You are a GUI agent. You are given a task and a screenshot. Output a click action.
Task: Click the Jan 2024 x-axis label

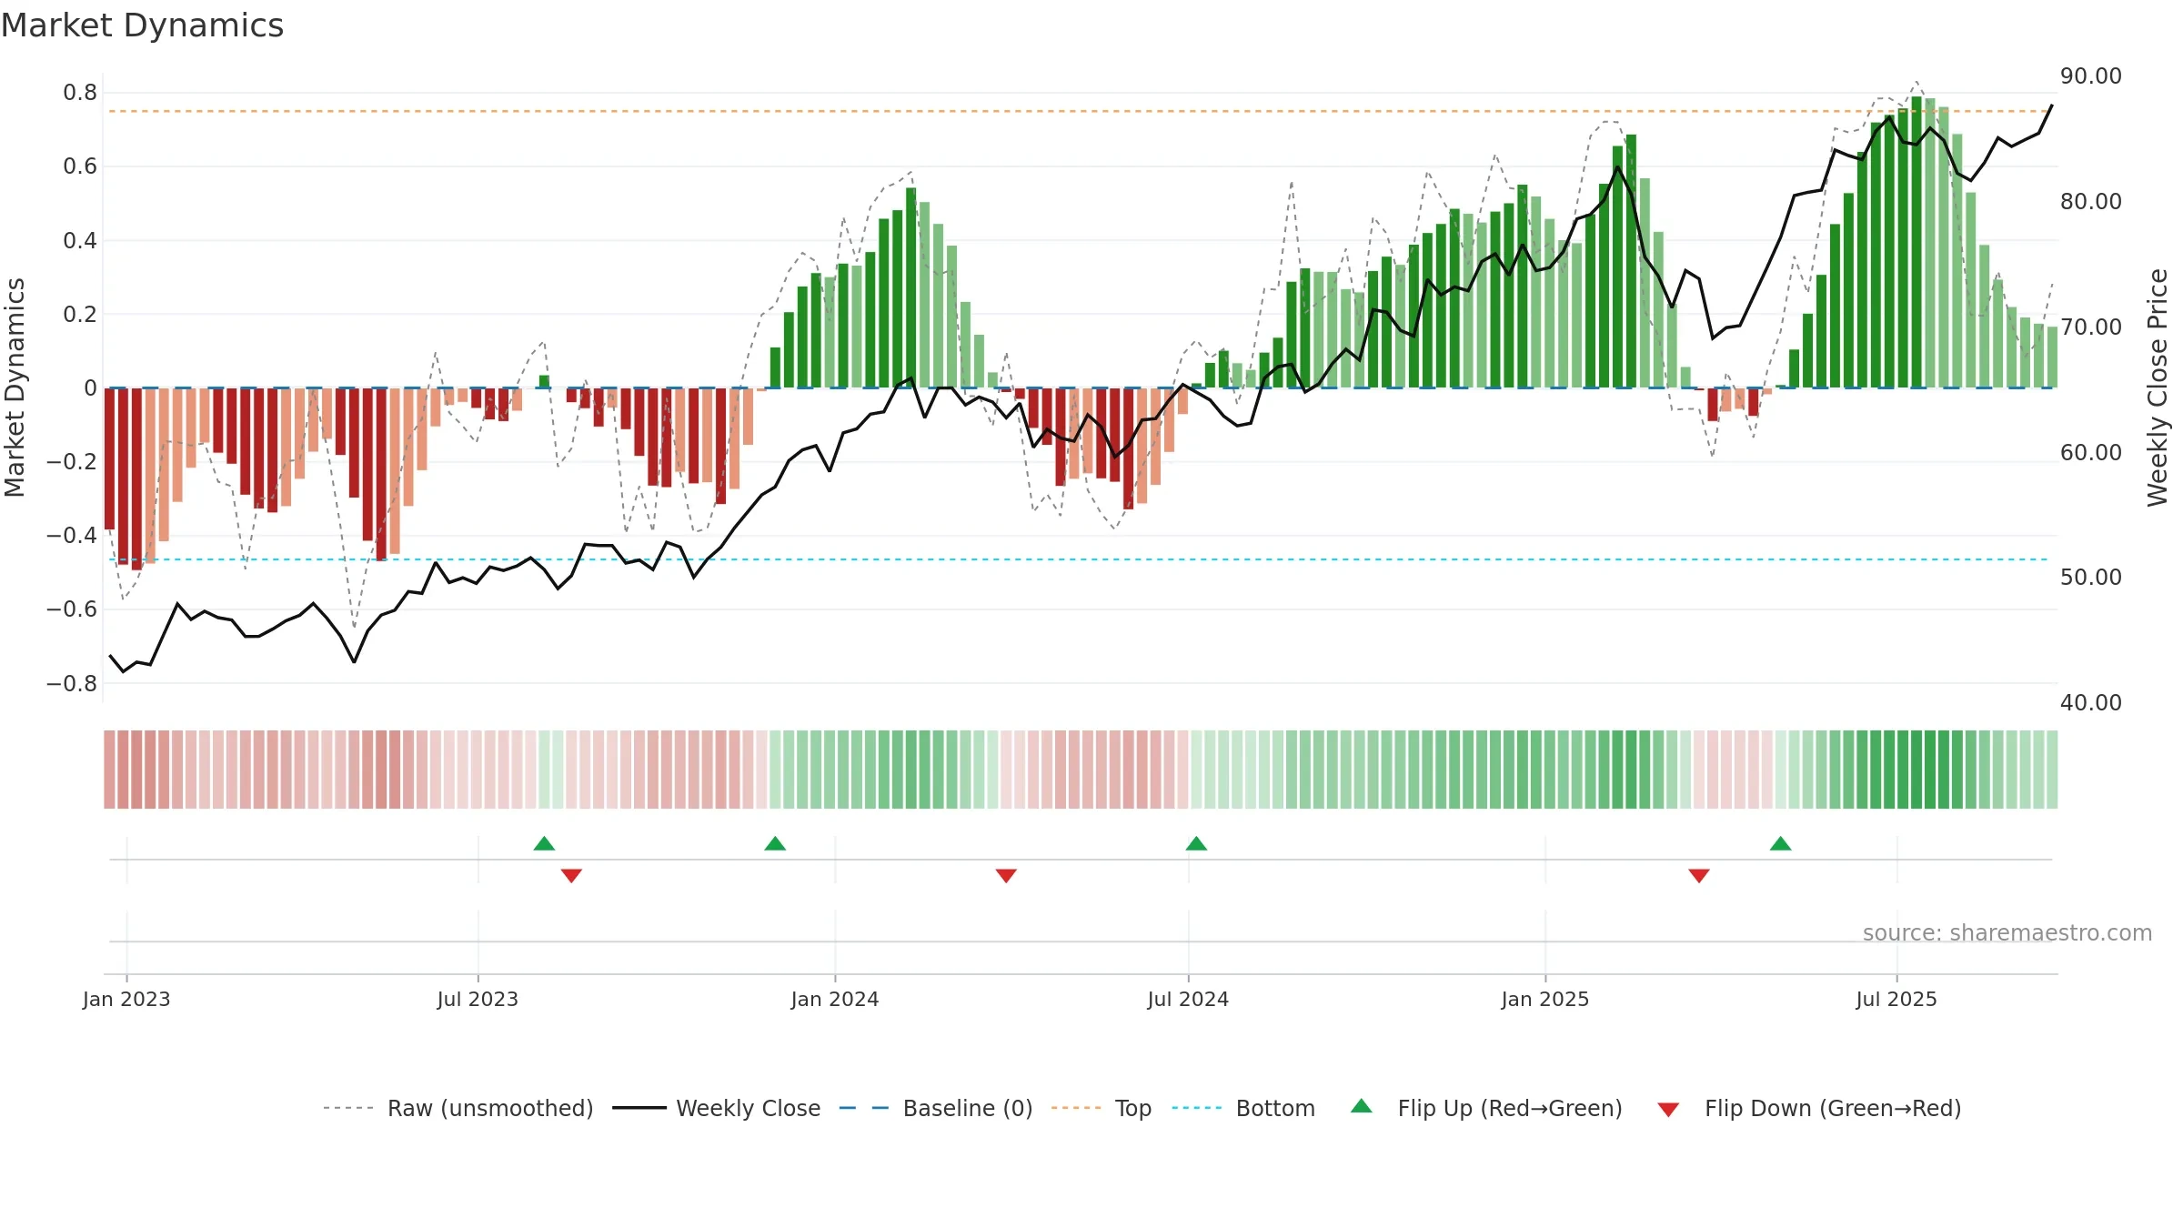click(x=835, y=999)
